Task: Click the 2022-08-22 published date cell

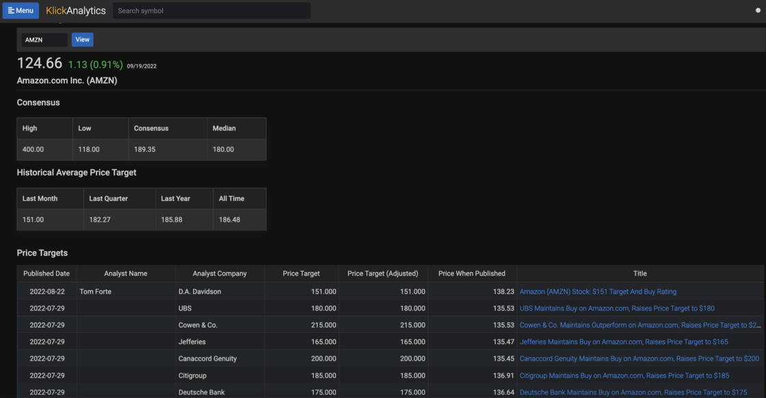Action: click(47, 291)
